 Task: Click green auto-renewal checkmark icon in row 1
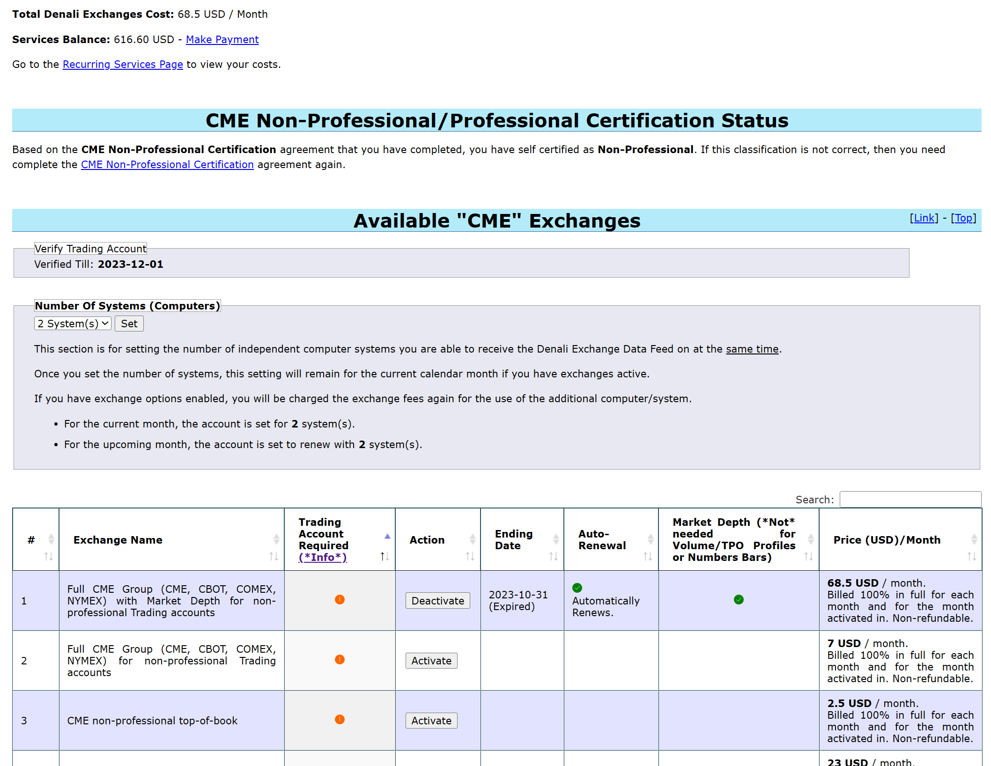click(x=577, y=588)
